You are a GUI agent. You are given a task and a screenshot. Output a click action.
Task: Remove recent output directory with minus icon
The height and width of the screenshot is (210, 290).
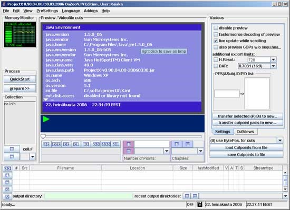tap(195, 196)
